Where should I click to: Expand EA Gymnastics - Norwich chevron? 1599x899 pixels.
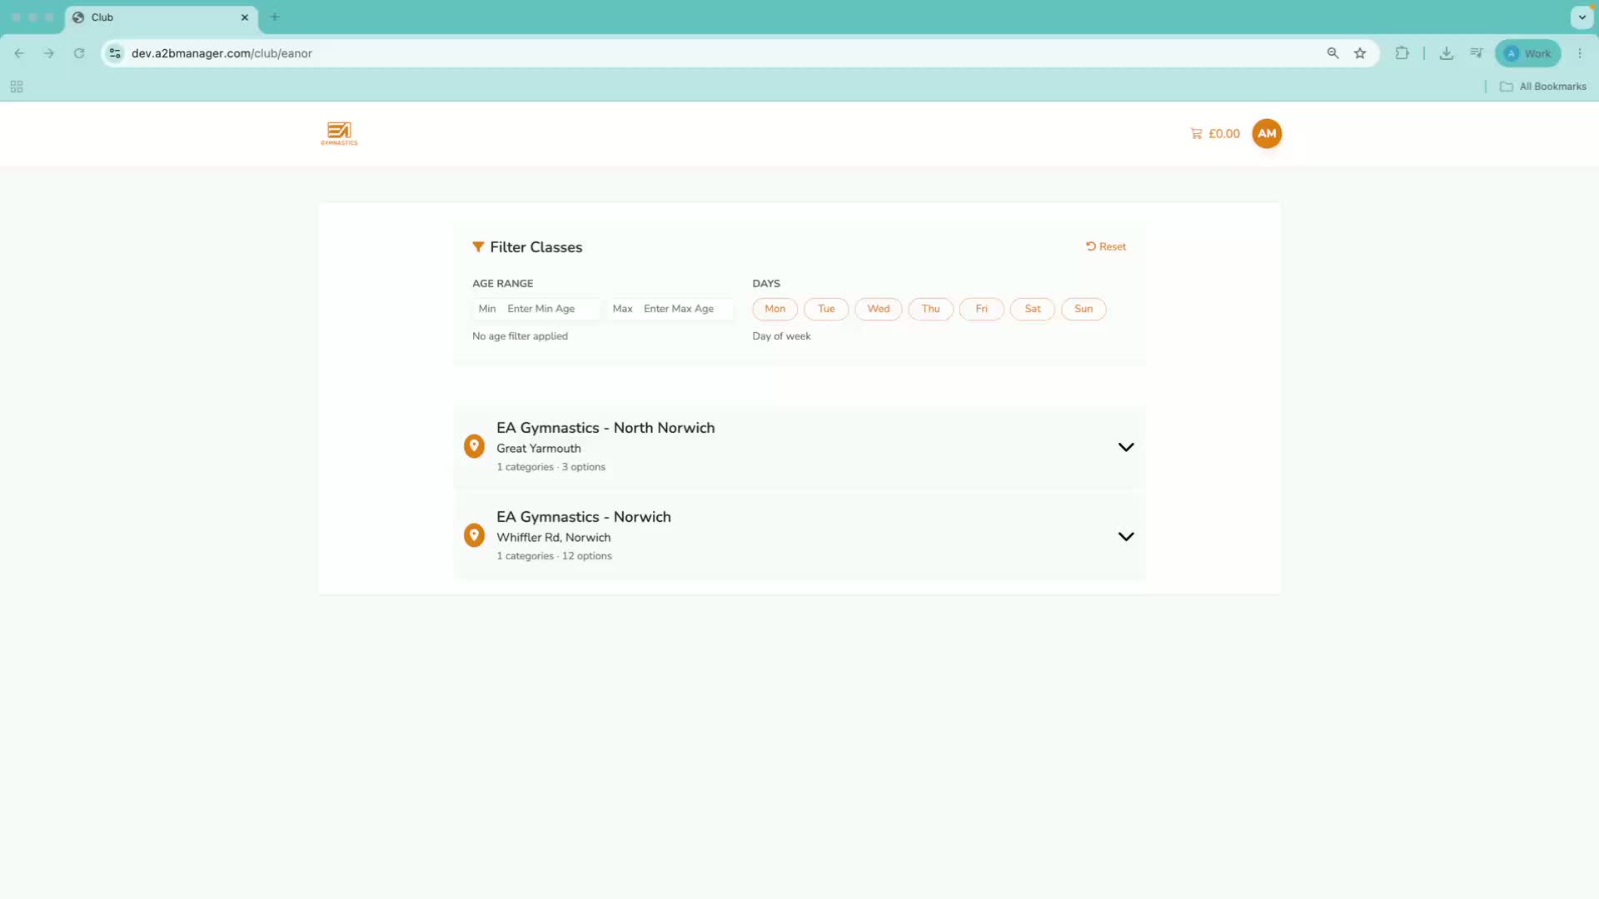point(1126,537)
